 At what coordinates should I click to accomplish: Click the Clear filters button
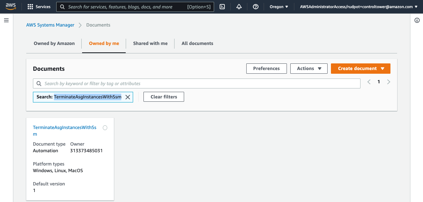tap(164, 97)
